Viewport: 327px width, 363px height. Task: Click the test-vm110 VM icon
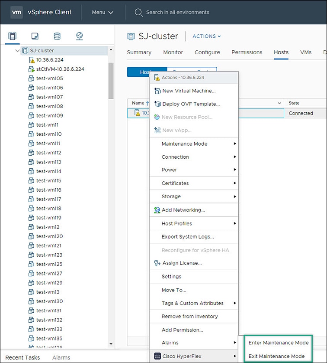[x=31, y=134]
